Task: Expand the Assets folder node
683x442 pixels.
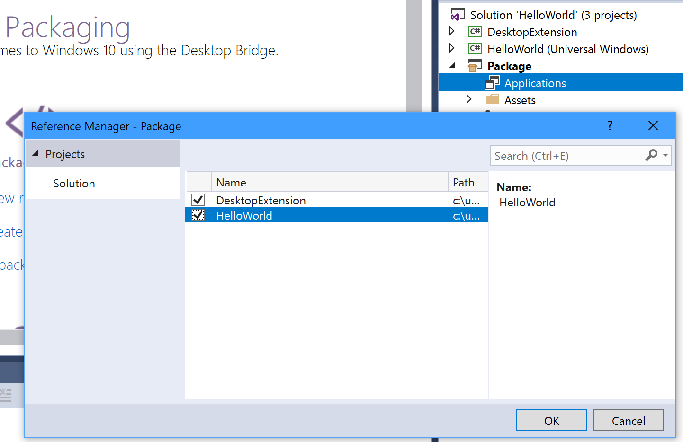Action: (469, 99)
